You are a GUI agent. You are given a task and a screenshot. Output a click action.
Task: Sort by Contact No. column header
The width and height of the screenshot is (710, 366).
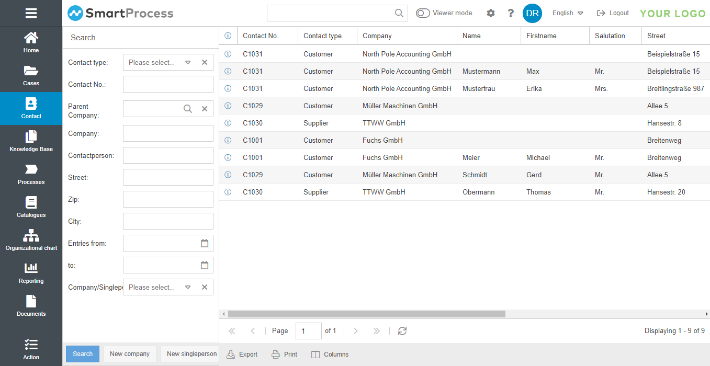pos(267,36)
